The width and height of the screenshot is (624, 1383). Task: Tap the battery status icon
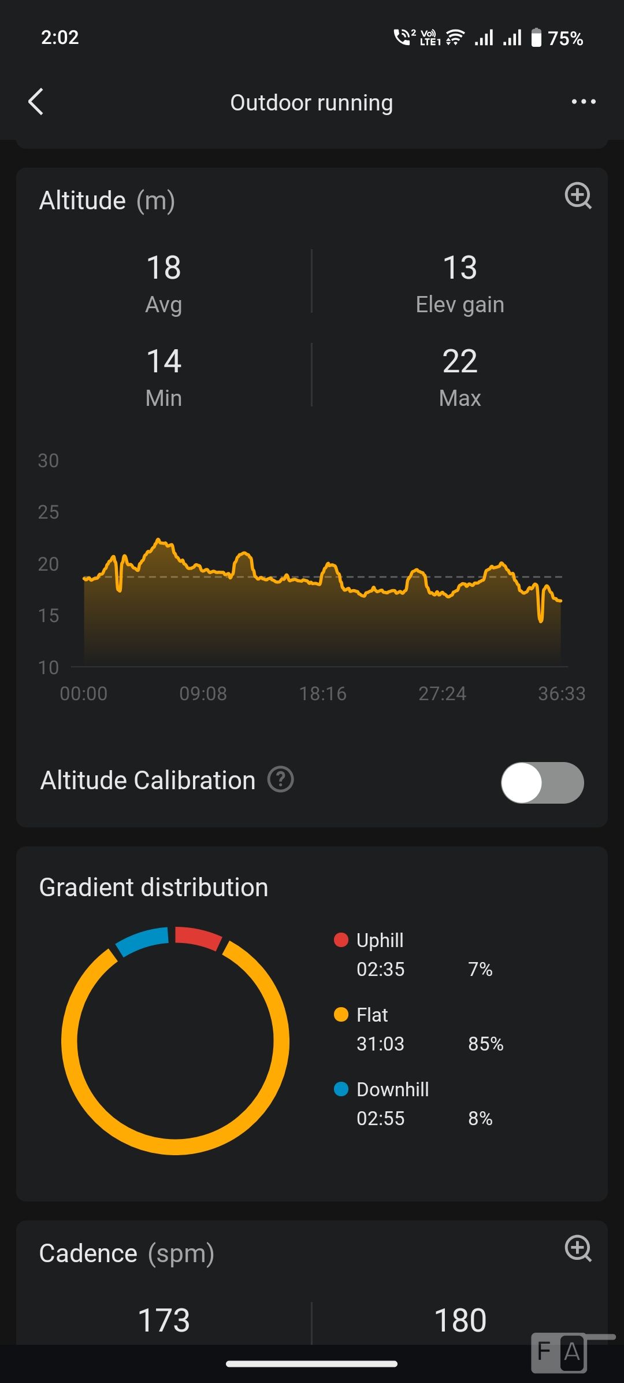536,38
